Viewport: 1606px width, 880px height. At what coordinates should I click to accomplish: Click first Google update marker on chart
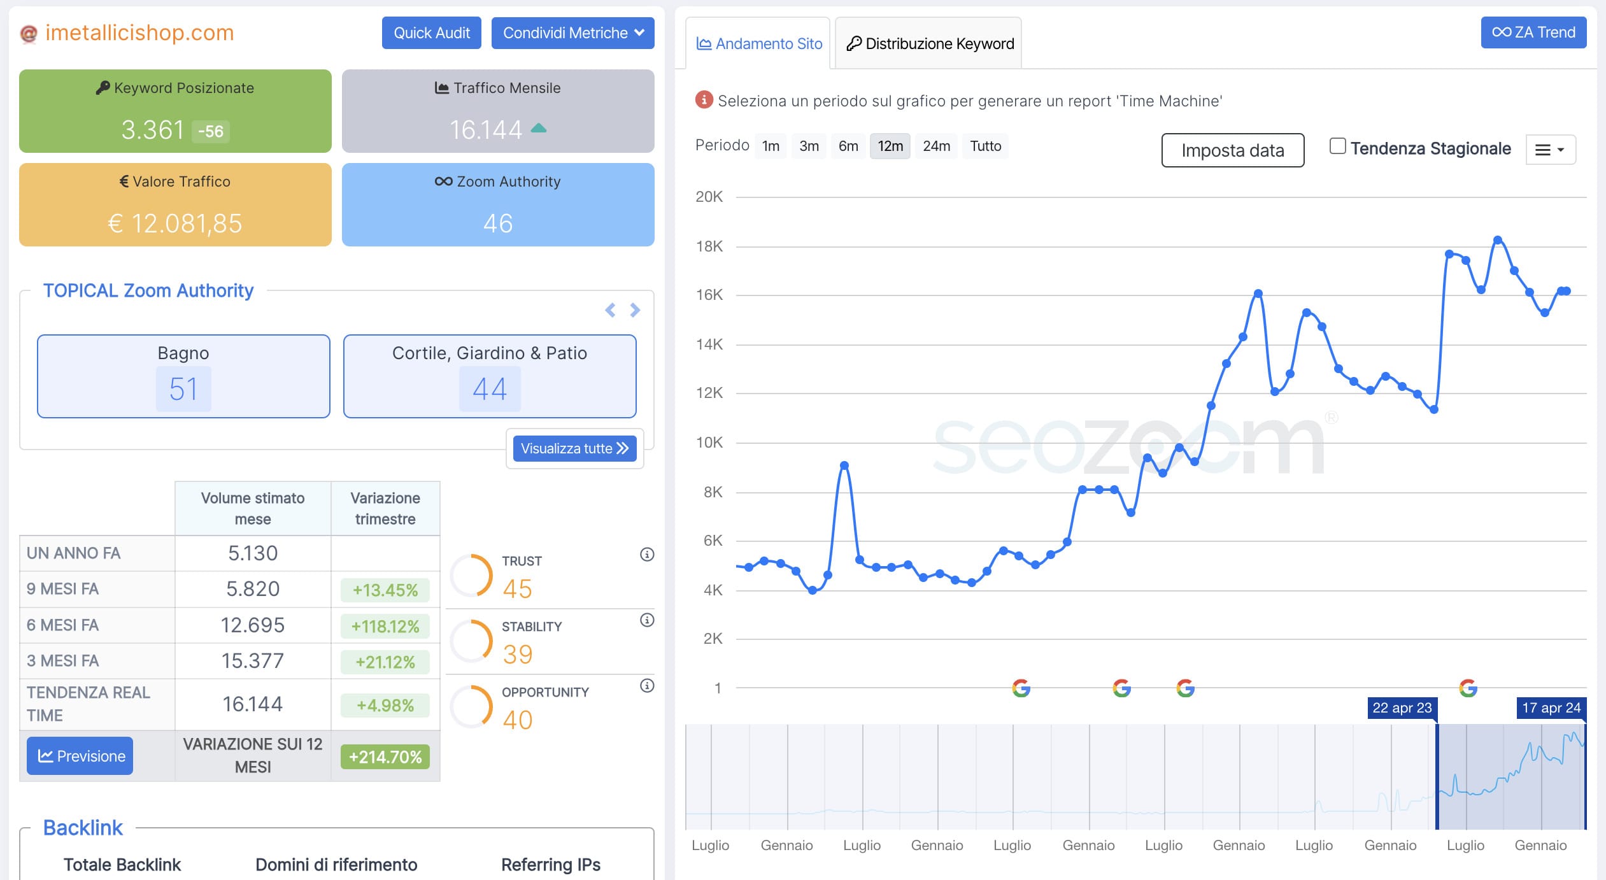(x=1021, y=688)
